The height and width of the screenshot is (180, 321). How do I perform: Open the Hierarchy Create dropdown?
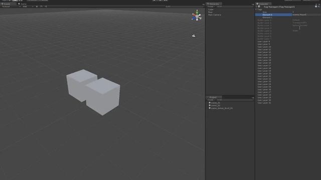click(211, 6)
